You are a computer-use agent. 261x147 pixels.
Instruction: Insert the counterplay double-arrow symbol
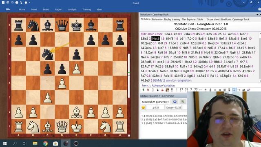(x=244, y=90)
